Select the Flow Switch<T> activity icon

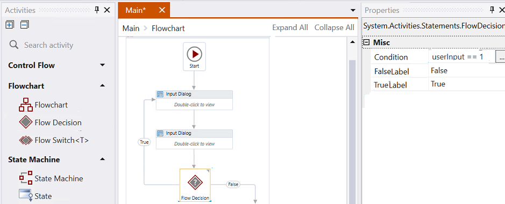pos(26,141)
